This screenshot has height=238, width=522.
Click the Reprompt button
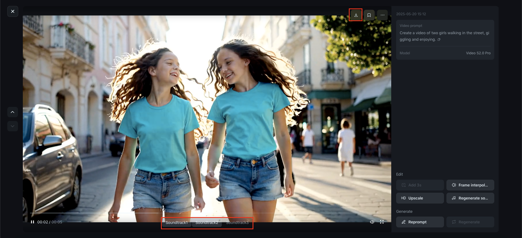point(420,222)
